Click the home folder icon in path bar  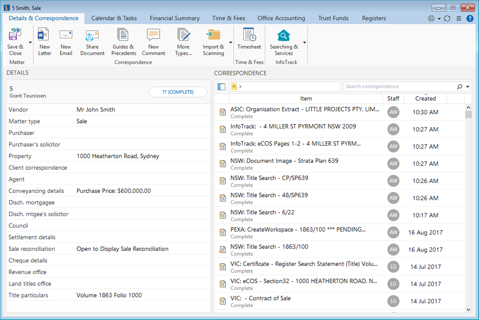(234, 86)
